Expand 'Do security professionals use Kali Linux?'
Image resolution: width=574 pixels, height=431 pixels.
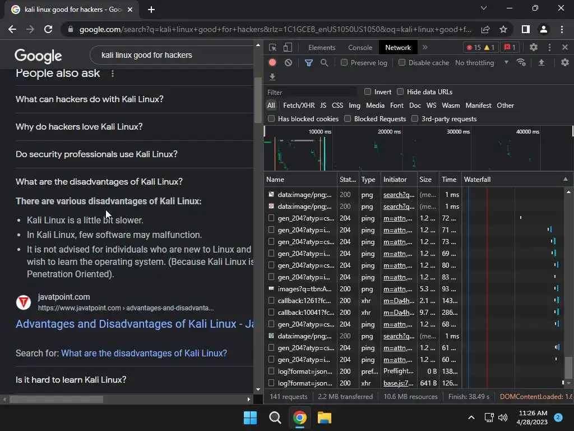click(135, 154)
